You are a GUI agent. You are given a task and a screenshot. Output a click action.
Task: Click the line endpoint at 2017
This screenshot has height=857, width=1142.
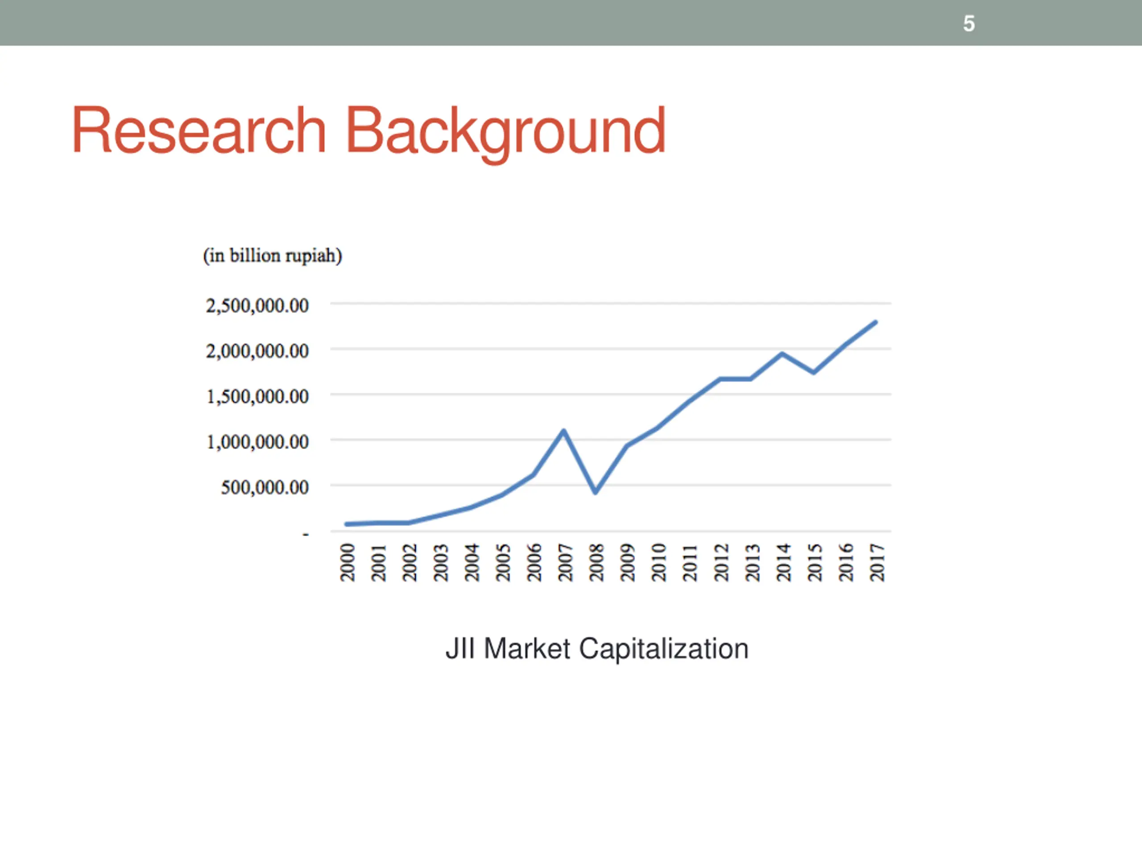pyautogui.click(x=876, y=322)
